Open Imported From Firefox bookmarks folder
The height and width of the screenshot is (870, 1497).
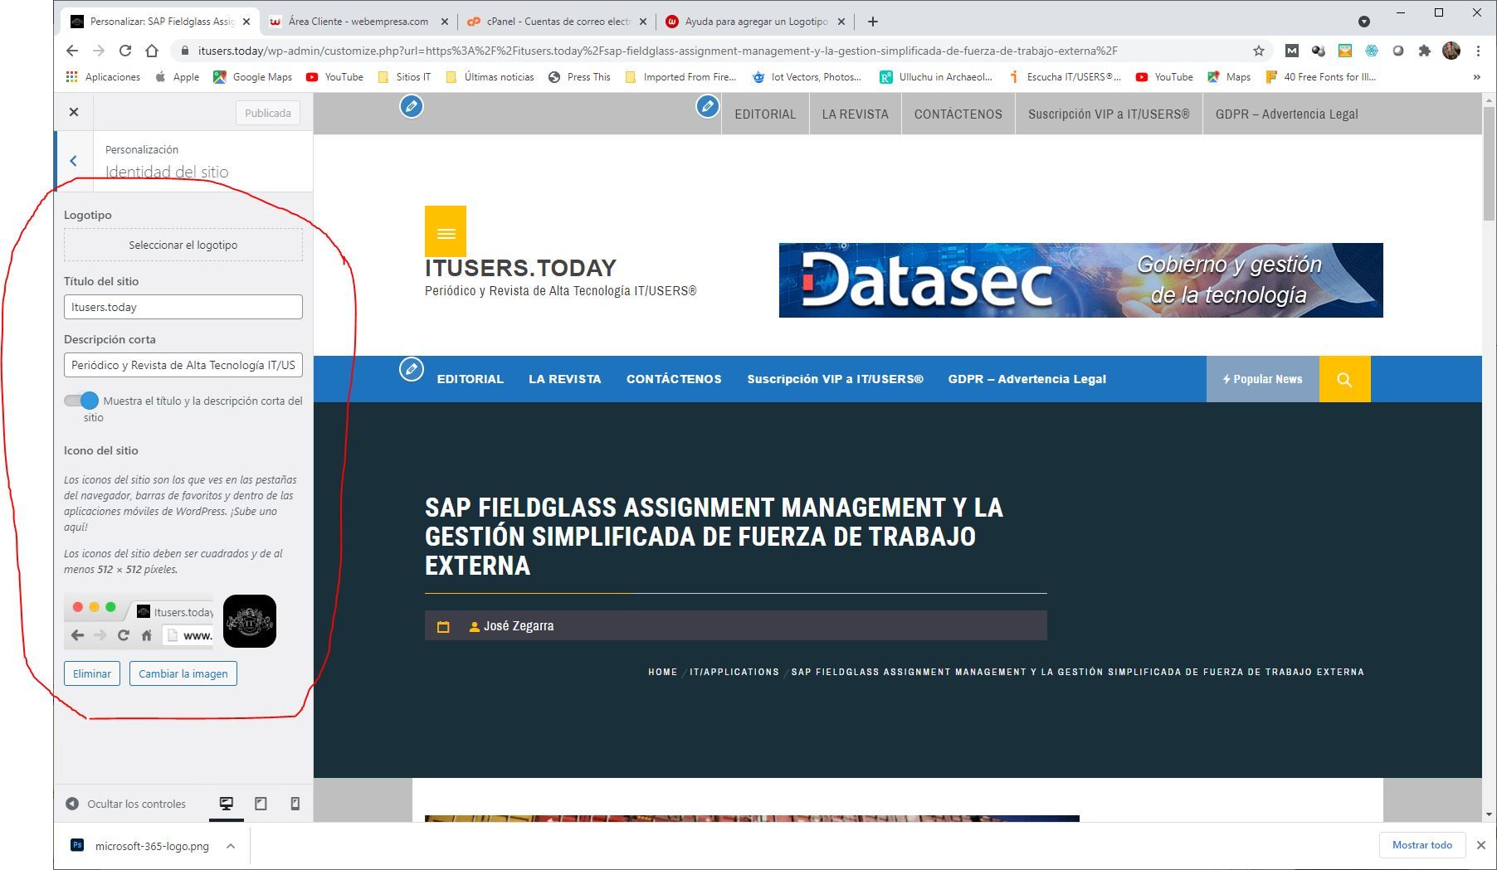680,76
